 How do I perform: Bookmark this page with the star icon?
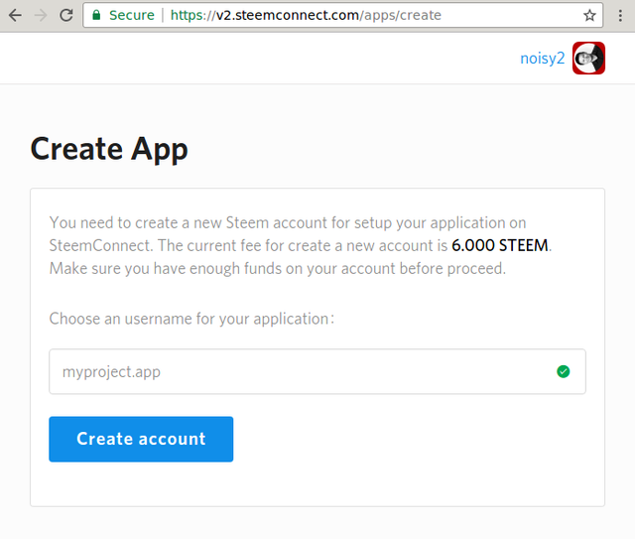click(589, 16)
